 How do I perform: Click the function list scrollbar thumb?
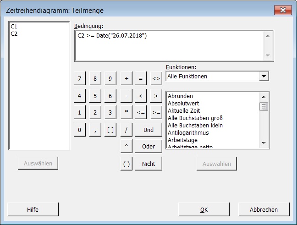(x=264, y=106)
